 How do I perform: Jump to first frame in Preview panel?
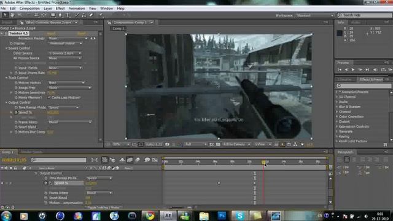point(340,69)
